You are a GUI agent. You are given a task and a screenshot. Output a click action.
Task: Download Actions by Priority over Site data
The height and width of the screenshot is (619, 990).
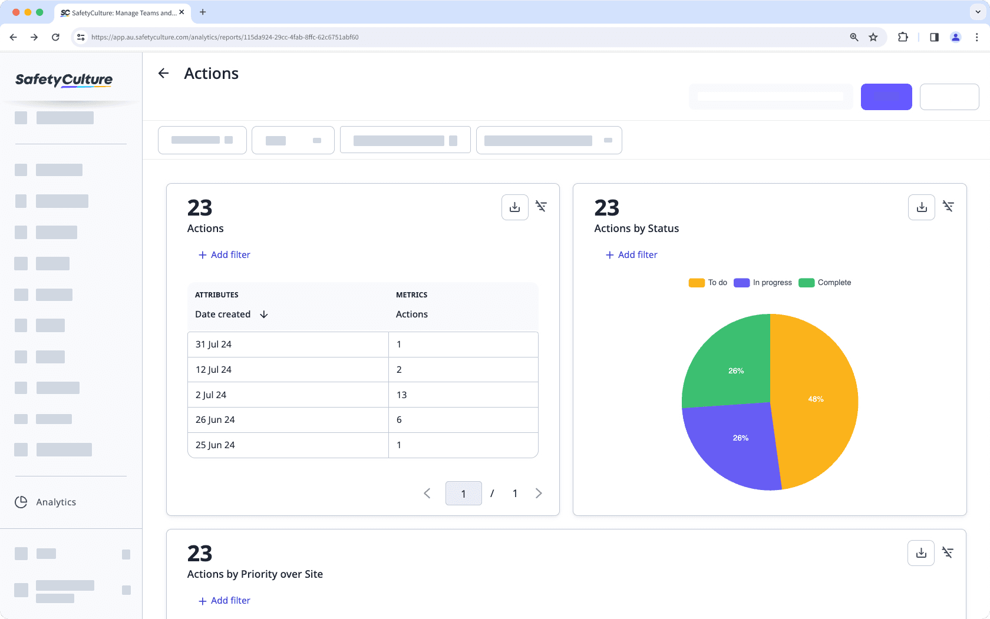point(921,552)
